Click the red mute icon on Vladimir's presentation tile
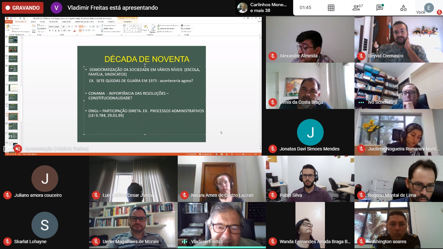The image size is (443, 249). click(18, 149)
